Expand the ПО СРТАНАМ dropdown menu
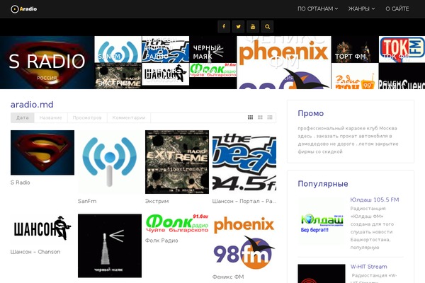Image resolution: width=425 pixels, height=283 pixels. click(317, 8)
